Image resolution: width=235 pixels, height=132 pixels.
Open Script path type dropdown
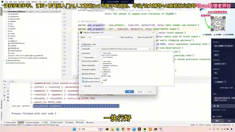[98, 49]
